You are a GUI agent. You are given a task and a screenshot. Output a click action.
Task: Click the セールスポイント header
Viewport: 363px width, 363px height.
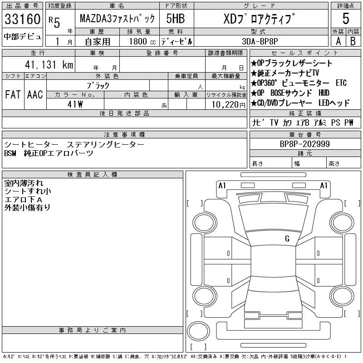tap(305, 53)
